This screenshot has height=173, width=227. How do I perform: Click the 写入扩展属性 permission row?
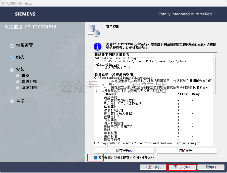click(x=149, y=123)
